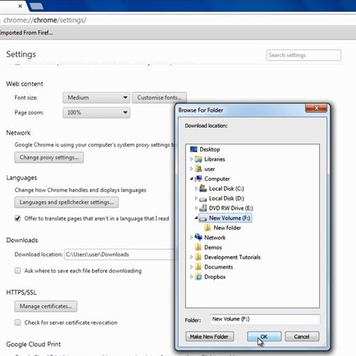This screenshot has height=356, width=356.
Task: Open the Font size dropdown
Action: click(x=96, y=98)
